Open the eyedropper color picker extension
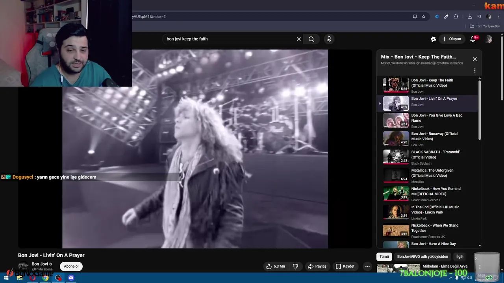 tap(446, 17)
